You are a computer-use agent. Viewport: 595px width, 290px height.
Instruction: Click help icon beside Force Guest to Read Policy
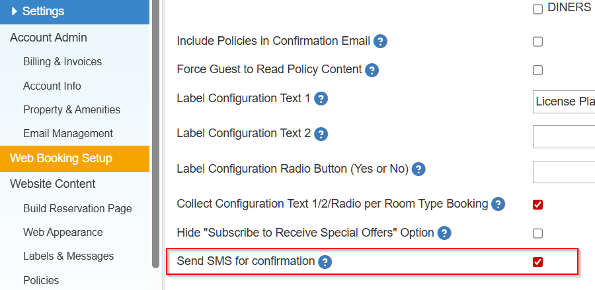372,70
